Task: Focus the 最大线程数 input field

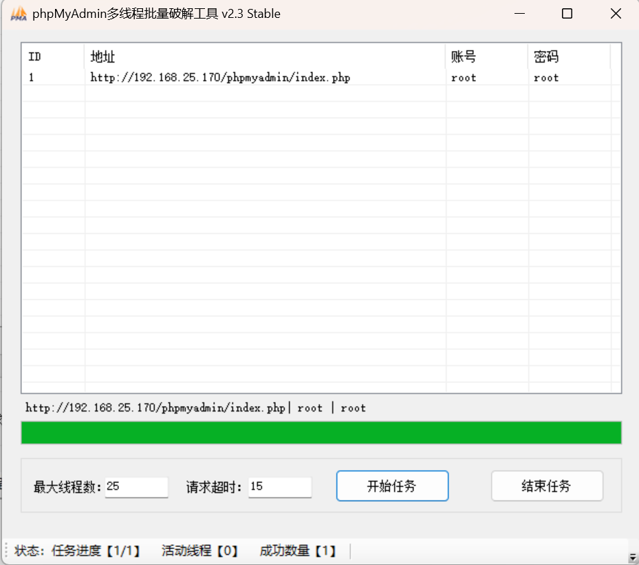Action: [136, 487]
